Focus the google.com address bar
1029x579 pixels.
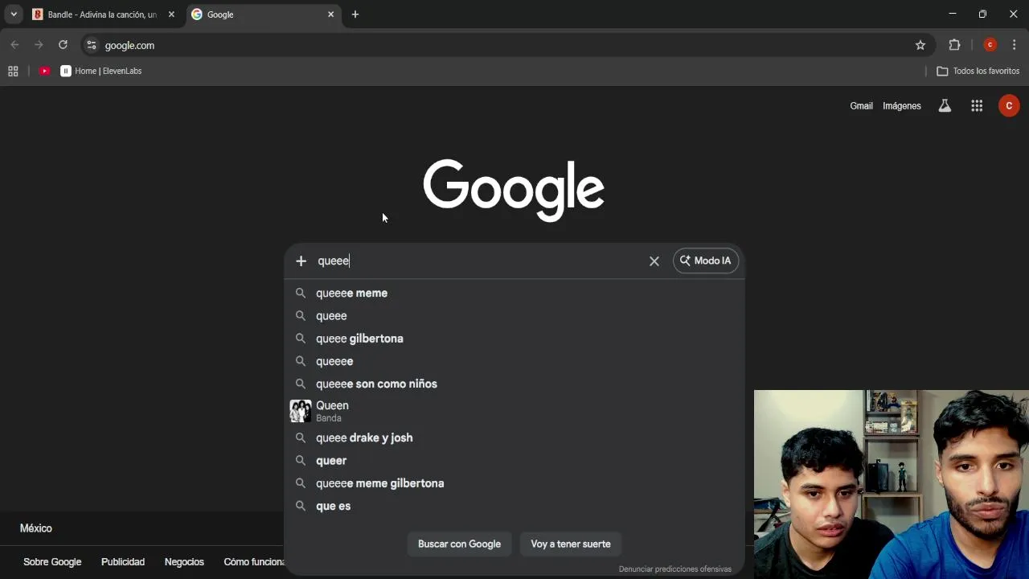[x=506, y=45]
